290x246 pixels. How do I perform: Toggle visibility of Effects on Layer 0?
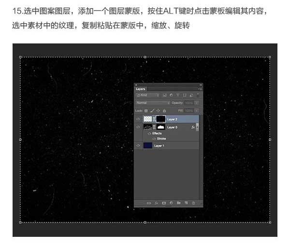click(x=149, y=134)
